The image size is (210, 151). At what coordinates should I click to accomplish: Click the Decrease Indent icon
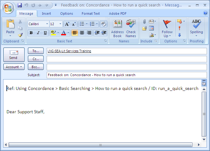(97, 33)
